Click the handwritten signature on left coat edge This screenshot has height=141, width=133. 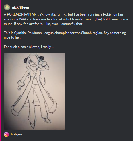17,99
